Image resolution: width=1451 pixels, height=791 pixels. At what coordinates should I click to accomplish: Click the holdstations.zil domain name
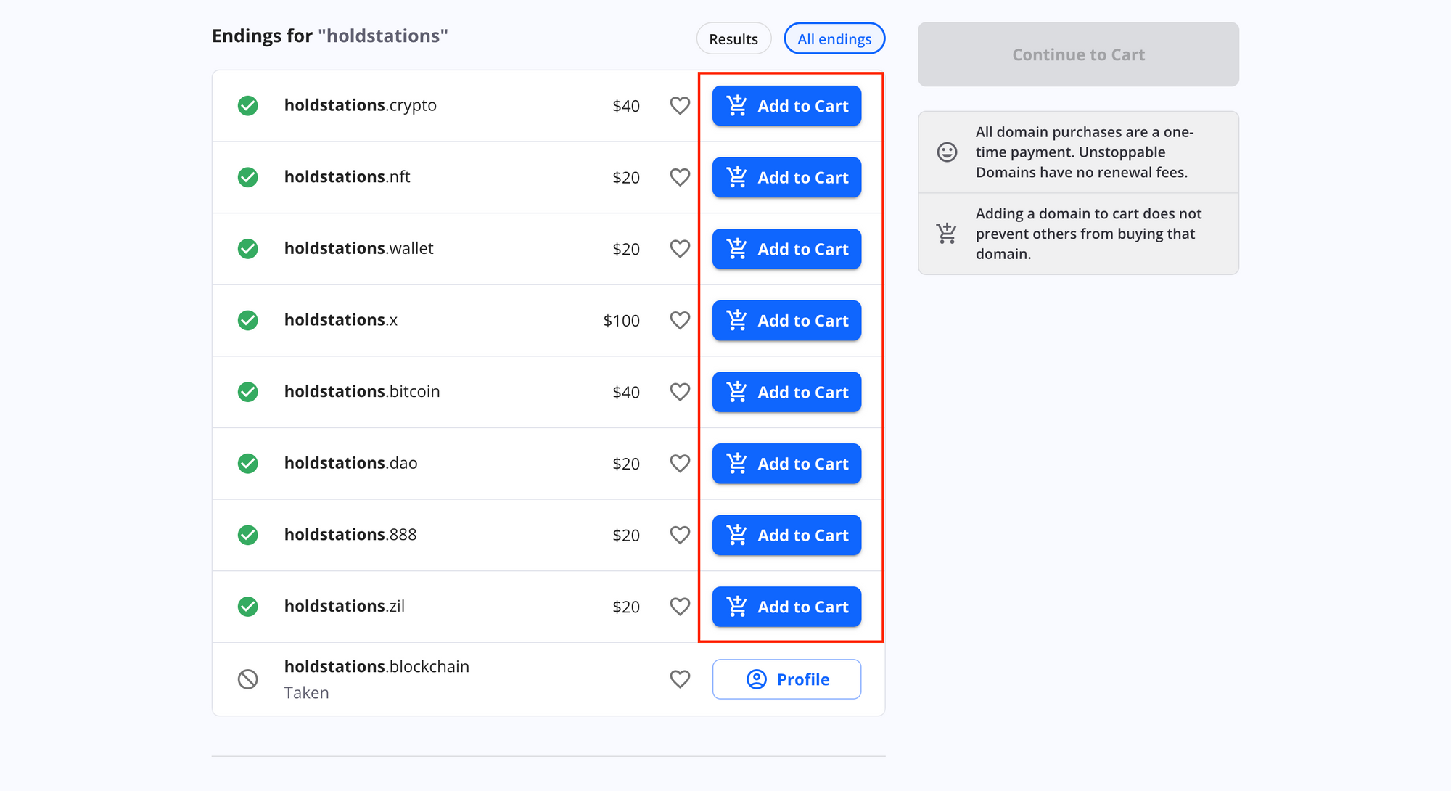(x=345, y=606)
